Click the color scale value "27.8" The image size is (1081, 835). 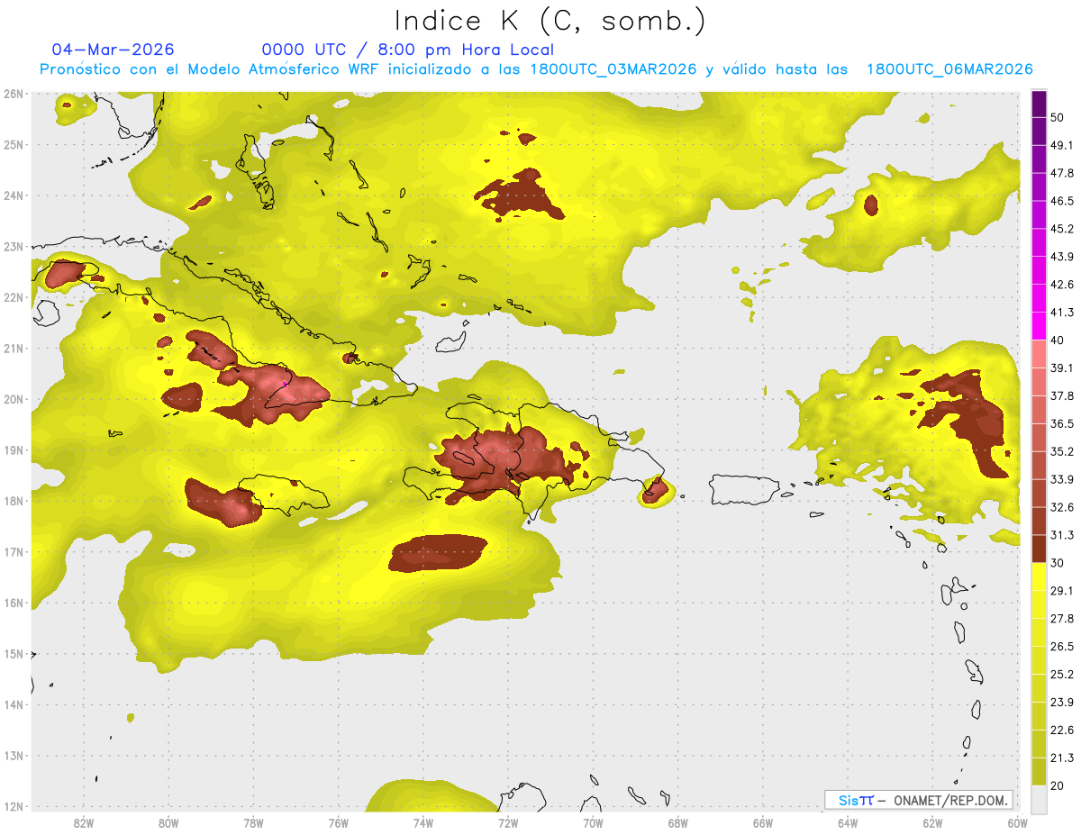pos(1061,619)
